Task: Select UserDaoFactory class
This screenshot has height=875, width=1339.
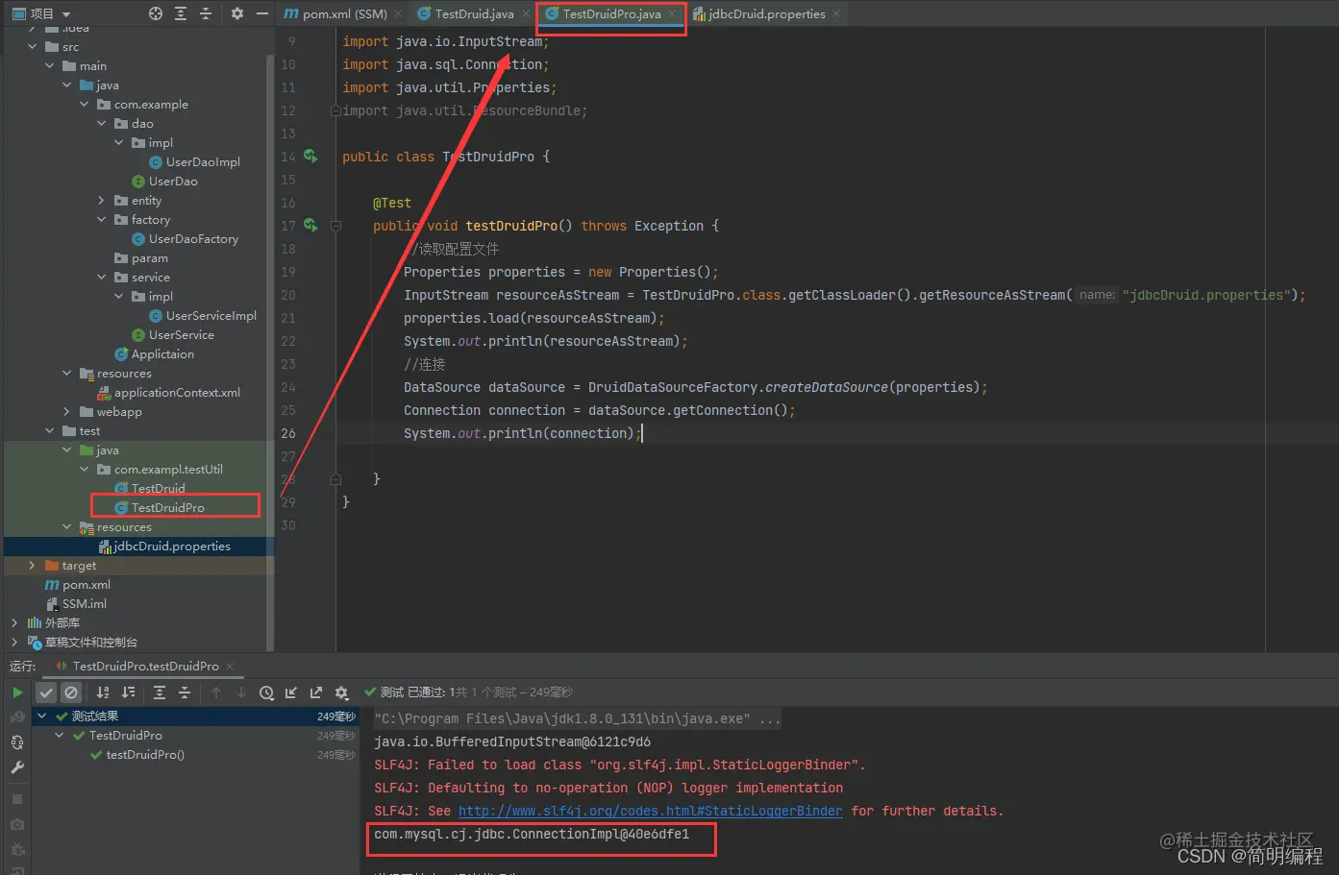Action: [193, 238]
